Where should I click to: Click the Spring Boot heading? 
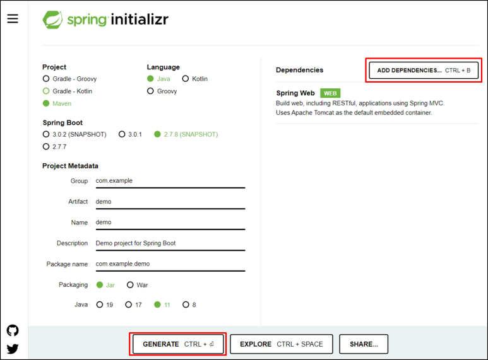pyautogui.click(x=62, y=123)
